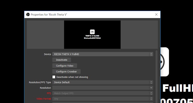Image resolution: width=193 pixels, height=103 pixels.
Task: Click the Video Format dropdown arrows
Action: coord(151,99)
